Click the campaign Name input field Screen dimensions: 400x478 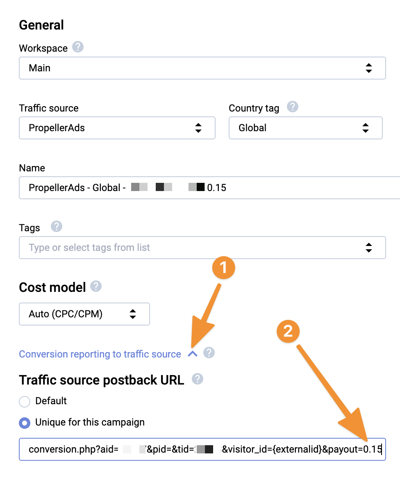tap(209, 187)
